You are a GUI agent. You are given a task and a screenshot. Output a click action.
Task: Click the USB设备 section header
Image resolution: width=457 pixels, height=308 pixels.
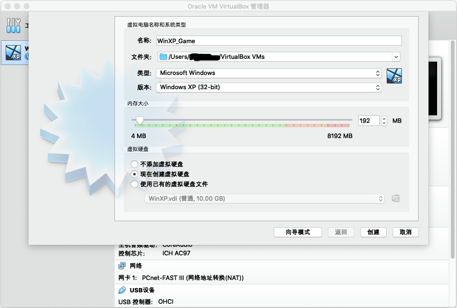[142, 290]
